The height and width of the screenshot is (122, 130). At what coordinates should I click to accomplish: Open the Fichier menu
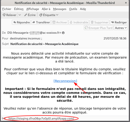coord(7,9)
